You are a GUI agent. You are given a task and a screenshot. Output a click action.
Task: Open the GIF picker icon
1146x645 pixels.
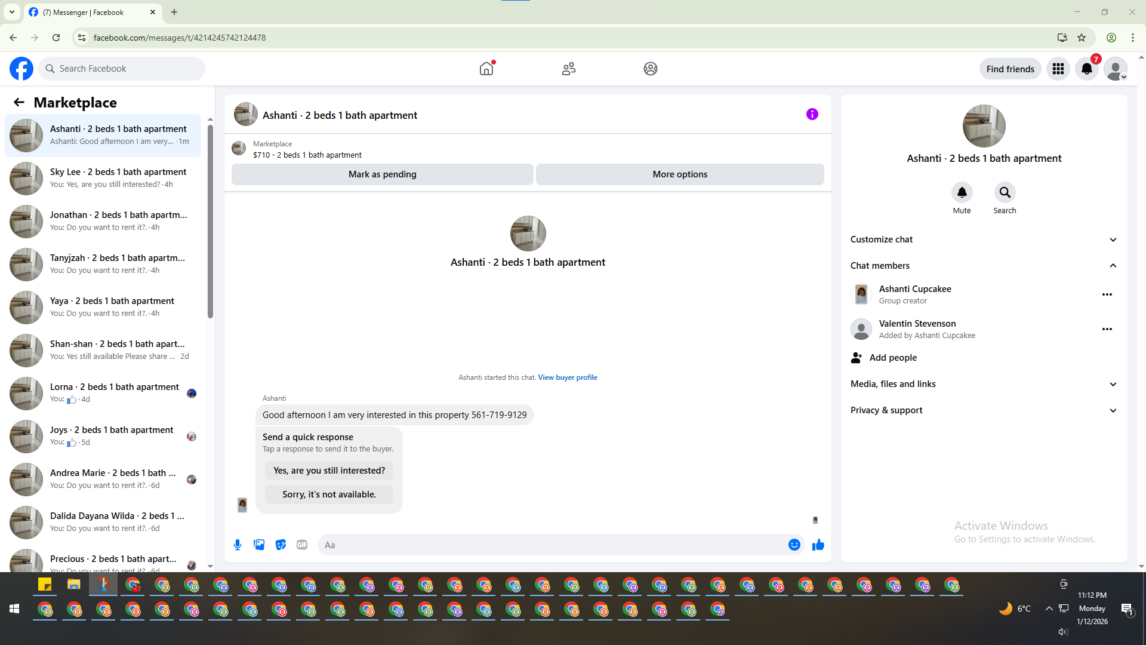302,545
